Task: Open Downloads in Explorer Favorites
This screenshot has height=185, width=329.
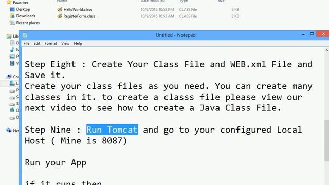Action: (26, 16)
